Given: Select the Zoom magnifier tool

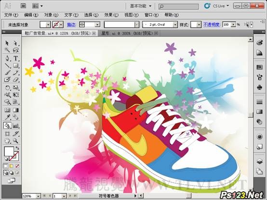Looking at the screenshot, I should (x=16, y=141).
